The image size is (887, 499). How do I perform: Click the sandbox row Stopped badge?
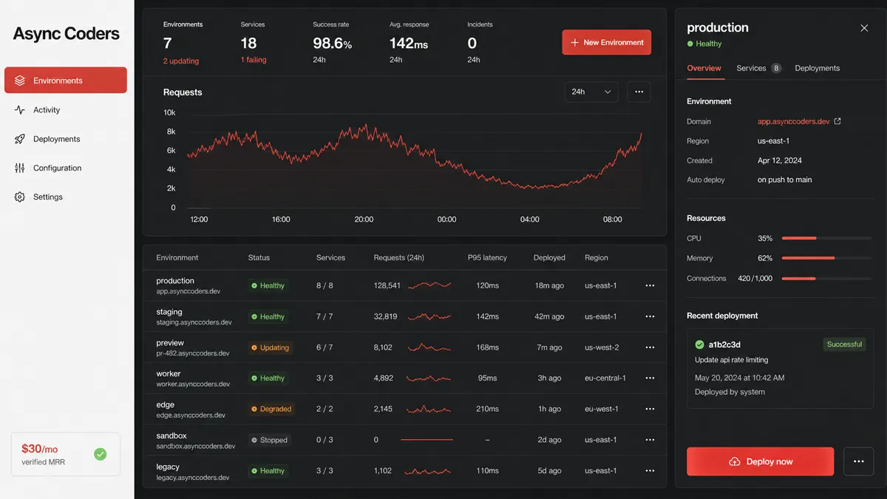269,440
